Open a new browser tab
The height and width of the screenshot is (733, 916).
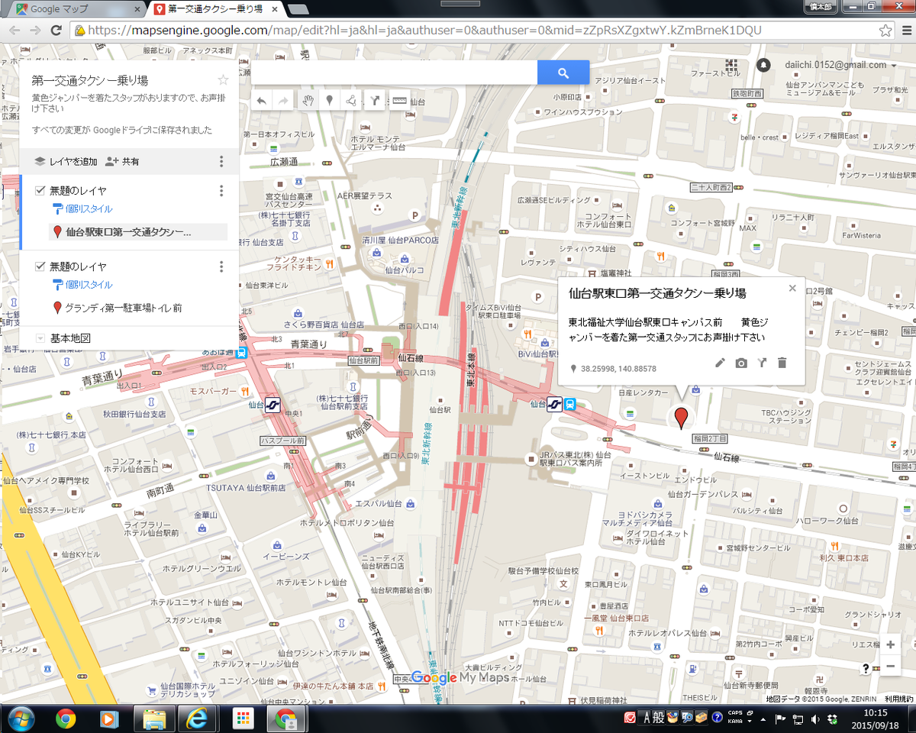pyautogui.click(x=298, y=10)
